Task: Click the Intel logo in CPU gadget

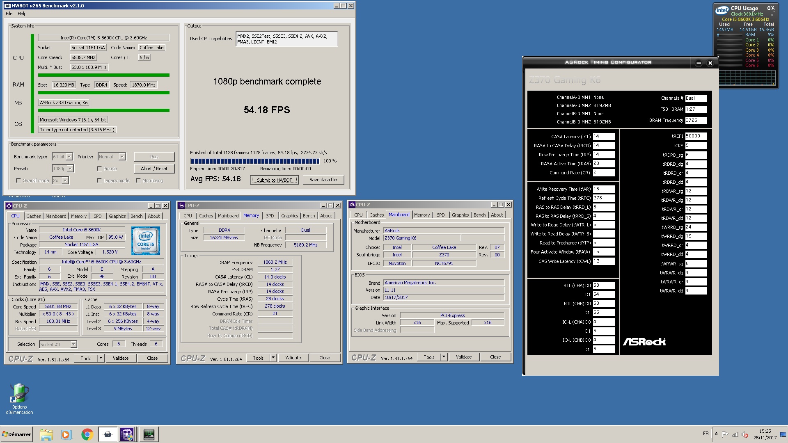Action: pos(722,10)
